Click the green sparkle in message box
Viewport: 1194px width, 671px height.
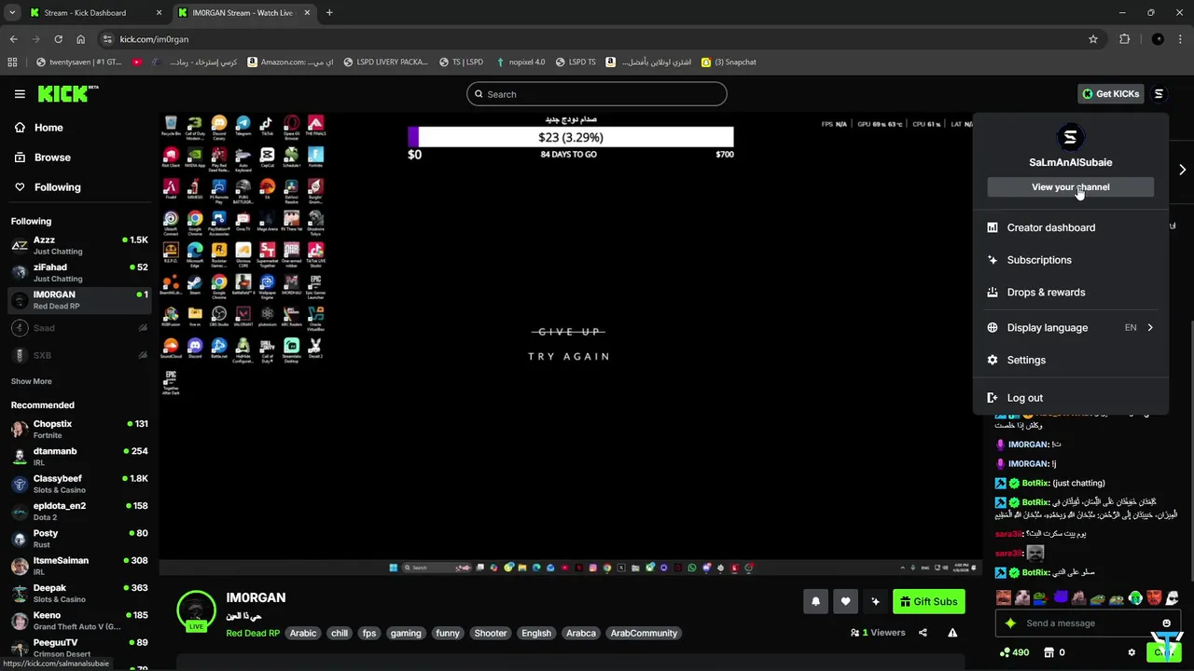point(1010,623)
